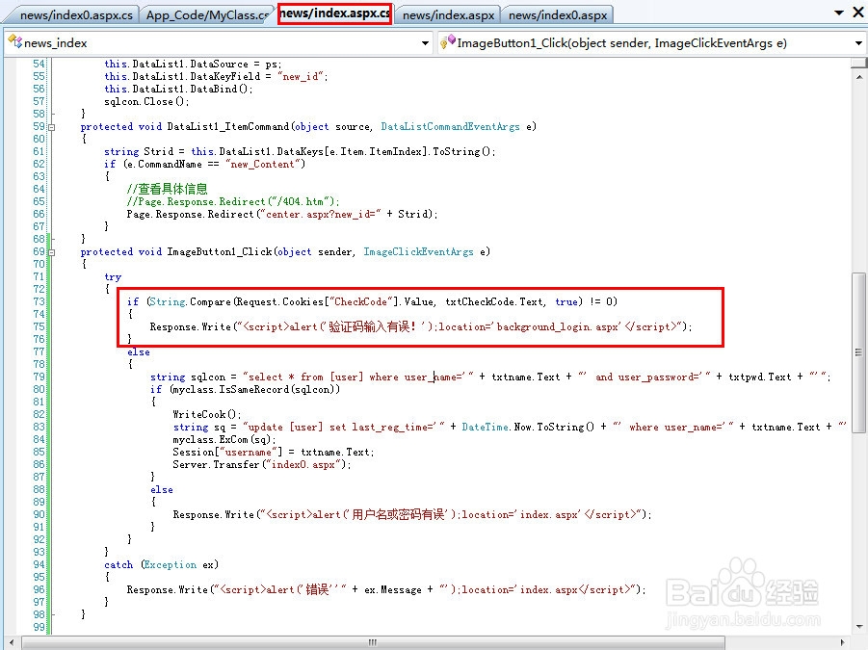Click 'sqlcon.Close();' on line 57
868x650 pixels.
tap(146, 102)
